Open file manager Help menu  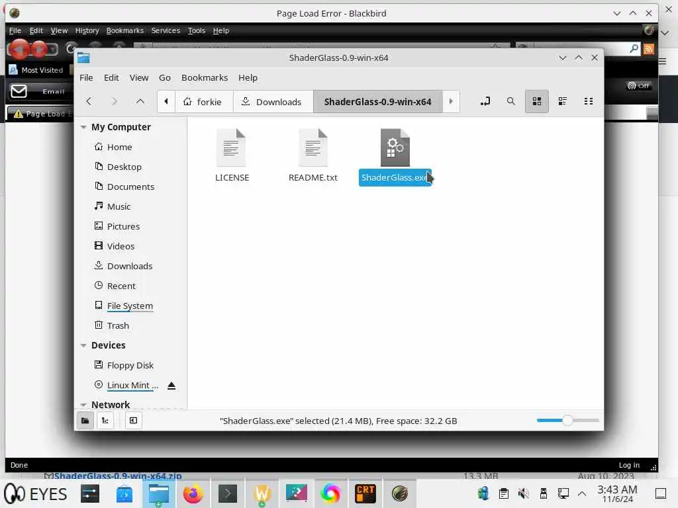(x=248, y=78)
